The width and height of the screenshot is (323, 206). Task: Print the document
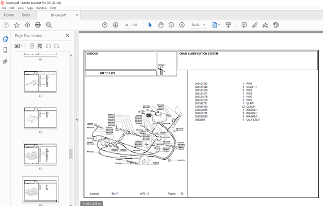tap(38, 25)
